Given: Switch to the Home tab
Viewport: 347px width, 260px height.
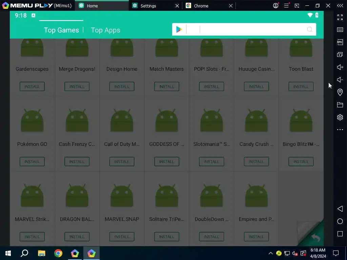Looking at the screenshot, I should 102,6.
